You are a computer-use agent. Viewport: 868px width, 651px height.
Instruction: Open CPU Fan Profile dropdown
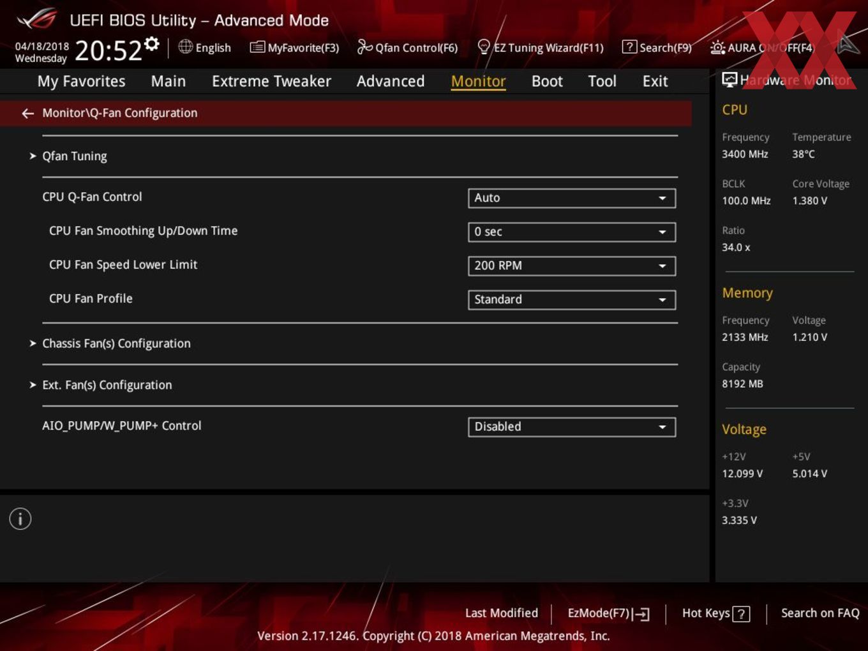pos(572,299)
